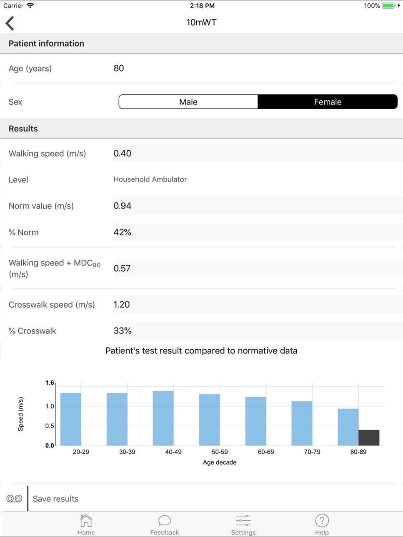Select Female sex option

[x=328, y=102]
